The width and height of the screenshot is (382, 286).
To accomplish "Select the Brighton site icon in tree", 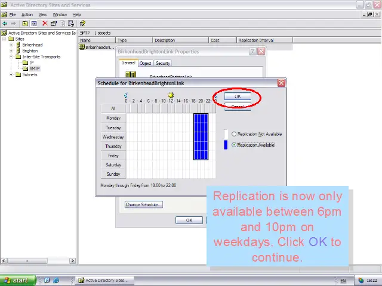I will (18, 51).
